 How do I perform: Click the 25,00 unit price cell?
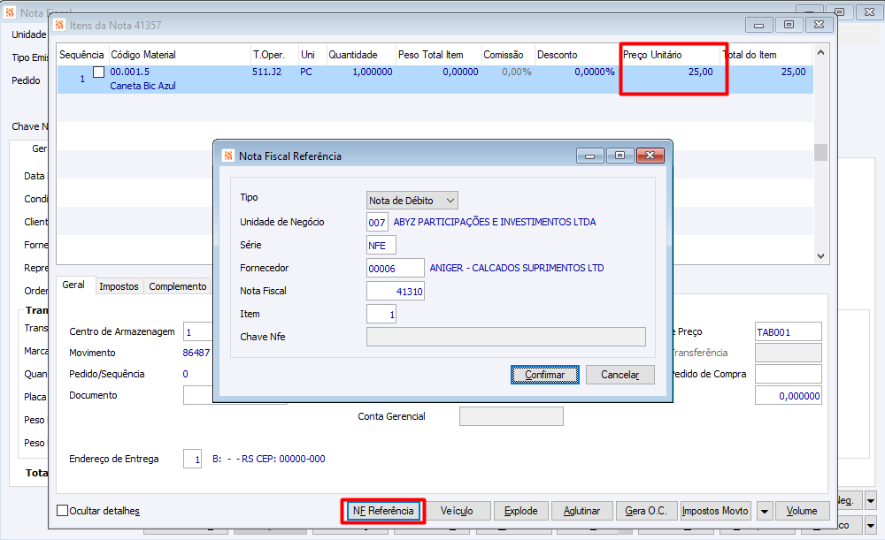coord(700,72)
